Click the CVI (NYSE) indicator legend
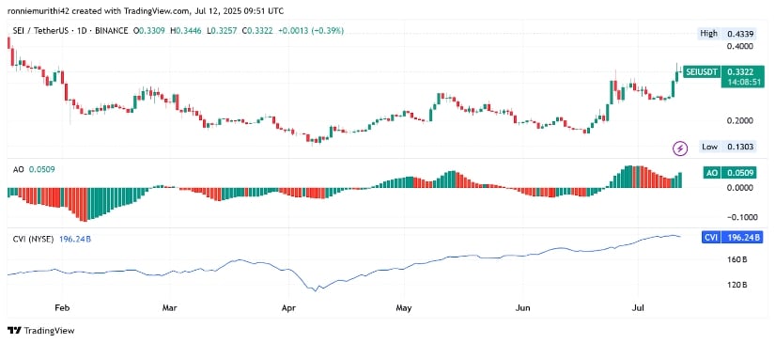The height and width of the screenshot is (343, 775). tap(33, 240)
